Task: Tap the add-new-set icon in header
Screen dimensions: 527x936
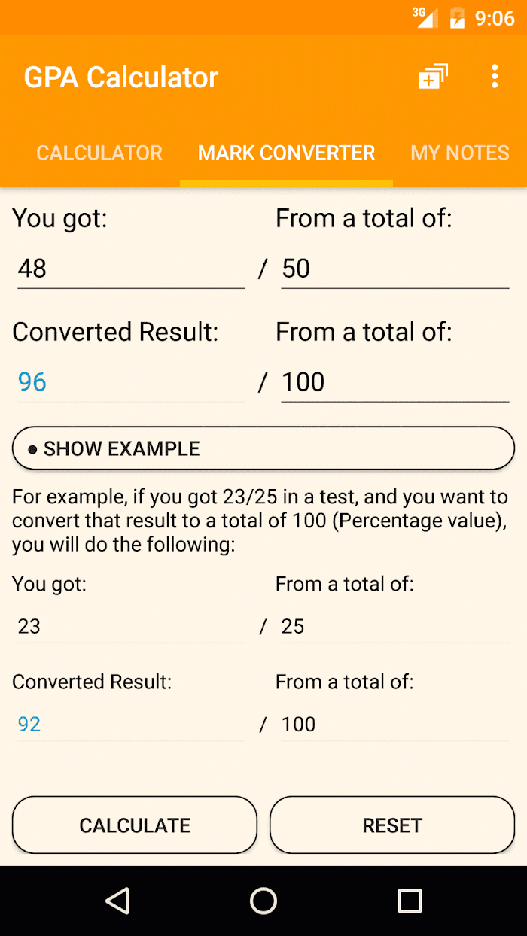Action: click(433, 77)
